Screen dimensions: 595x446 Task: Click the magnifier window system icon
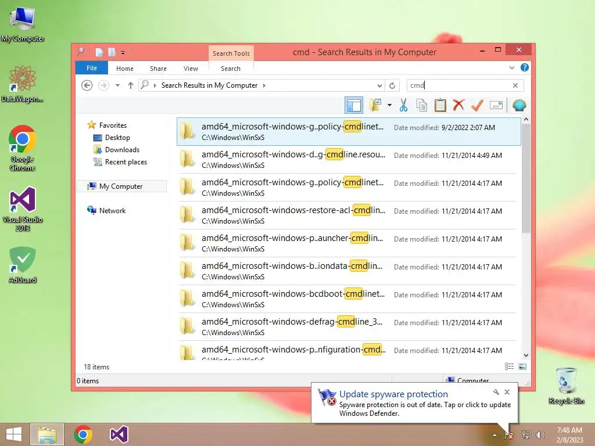[x=80, y=51]
